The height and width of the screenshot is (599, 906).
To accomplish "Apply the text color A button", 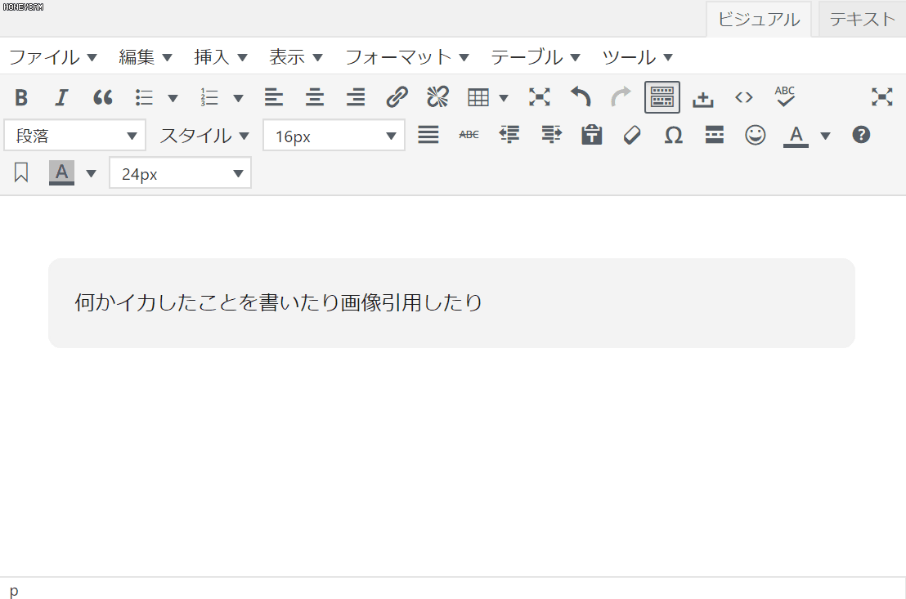I will (796, 136).
